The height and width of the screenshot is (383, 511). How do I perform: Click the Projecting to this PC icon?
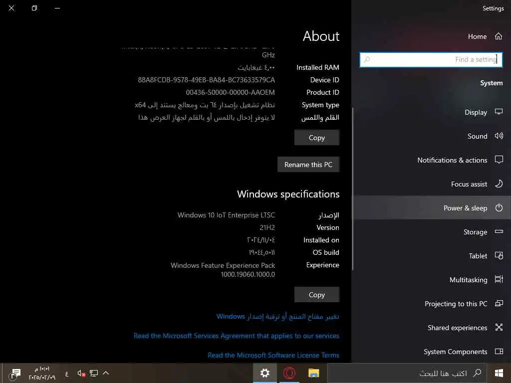coord(499,304)
